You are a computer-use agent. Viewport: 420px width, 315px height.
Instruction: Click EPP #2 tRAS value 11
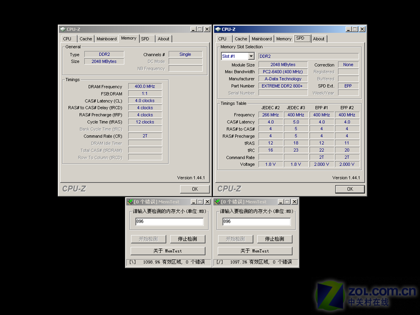coord(347,143)
